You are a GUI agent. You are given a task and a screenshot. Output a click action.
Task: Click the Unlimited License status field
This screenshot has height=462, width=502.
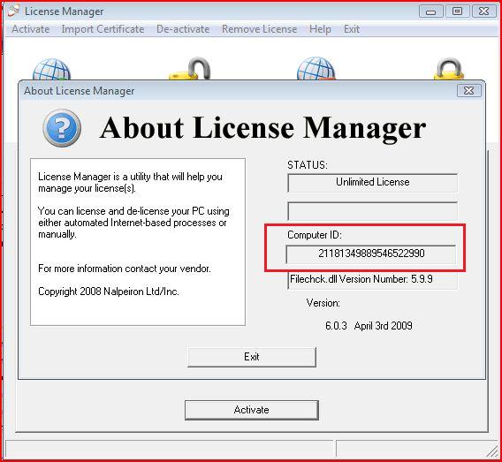pos(373,182)
